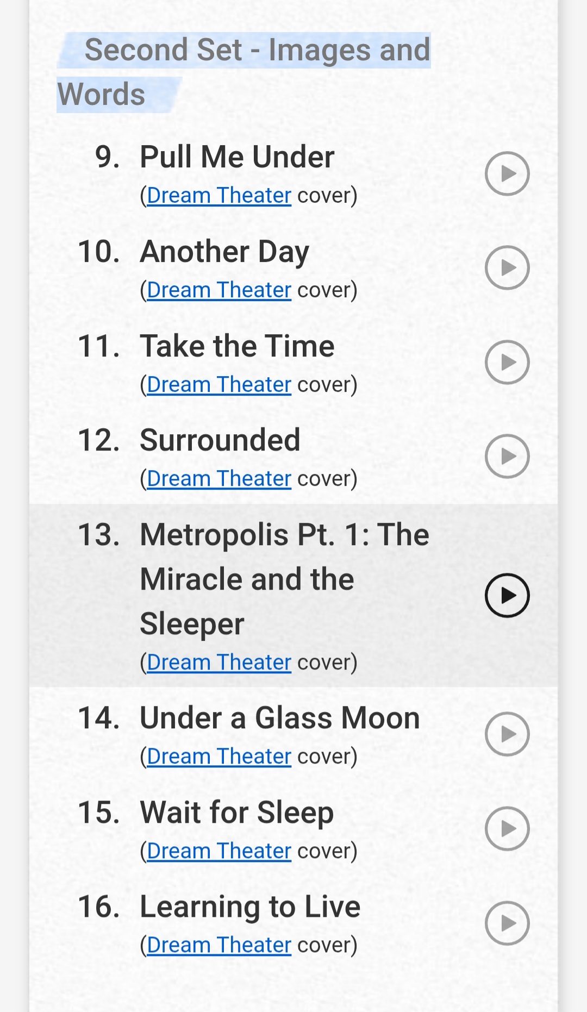Start playback of Under a Glass Moon
The width and height of the screenshot is (587, 1012).
coord(507,734)
